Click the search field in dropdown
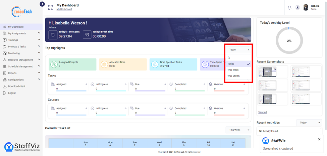 [238, 58]
